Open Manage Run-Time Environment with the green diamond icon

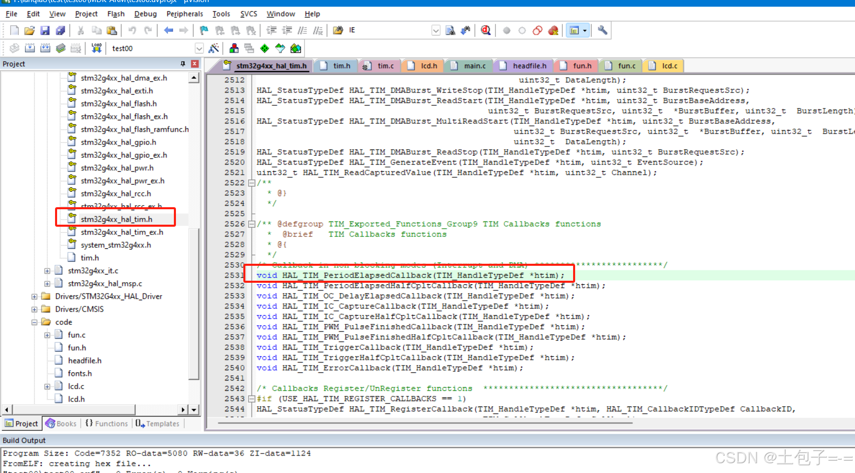pyautogui.click(x=264, y=48)
